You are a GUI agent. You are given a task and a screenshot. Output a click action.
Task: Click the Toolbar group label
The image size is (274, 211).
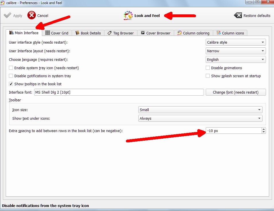15,100
